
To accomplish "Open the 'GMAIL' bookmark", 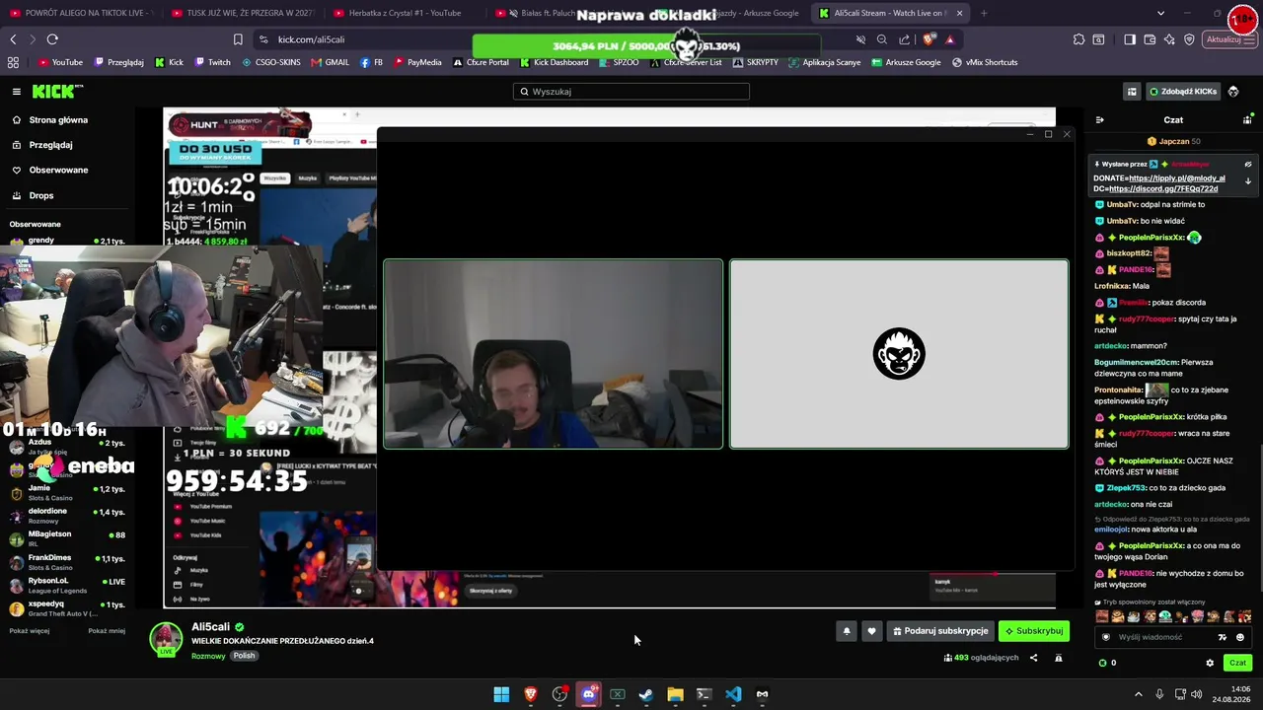I will 330,62.
